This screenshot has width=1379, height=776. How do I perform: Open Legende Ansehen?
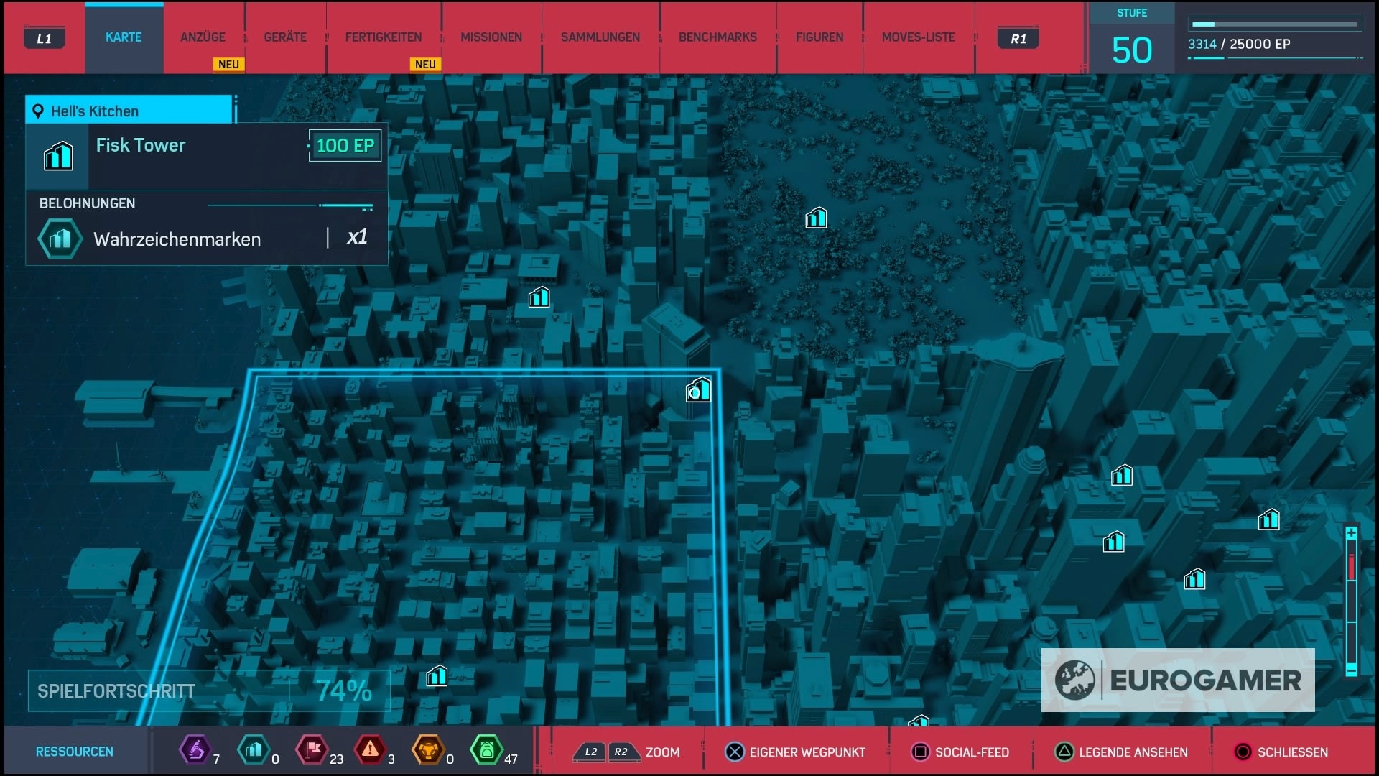[x=1121, y=752]
